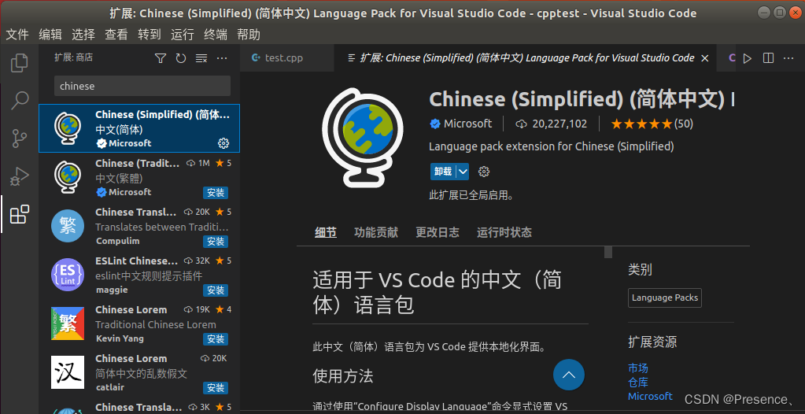Open extensions panel more actions menu
This screenshot has width=805, height=414.
[222, 58]
